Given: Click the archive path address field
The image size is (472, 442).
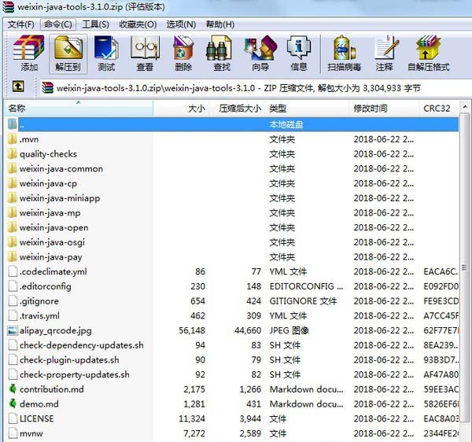Looking at the screenshot, I should pyautogui.click(x=256, y=88).
